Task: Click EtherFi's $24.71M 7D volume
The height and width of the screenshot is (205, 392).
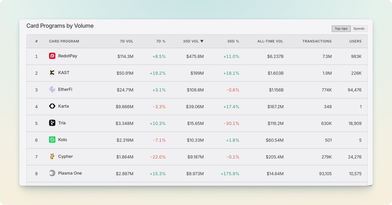Action: pyautogui.click(x=125, y=90)
